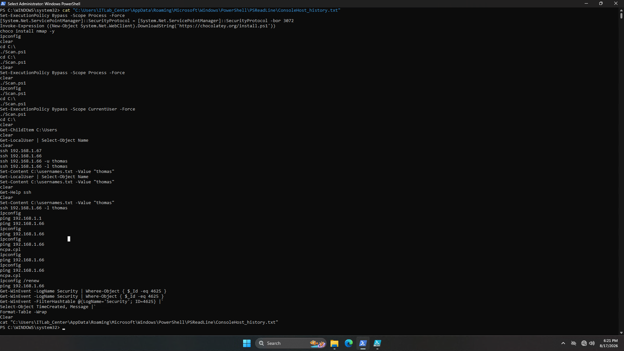
Task: Click the PowerShell icon in the title bar
Action: click(3, 4)
